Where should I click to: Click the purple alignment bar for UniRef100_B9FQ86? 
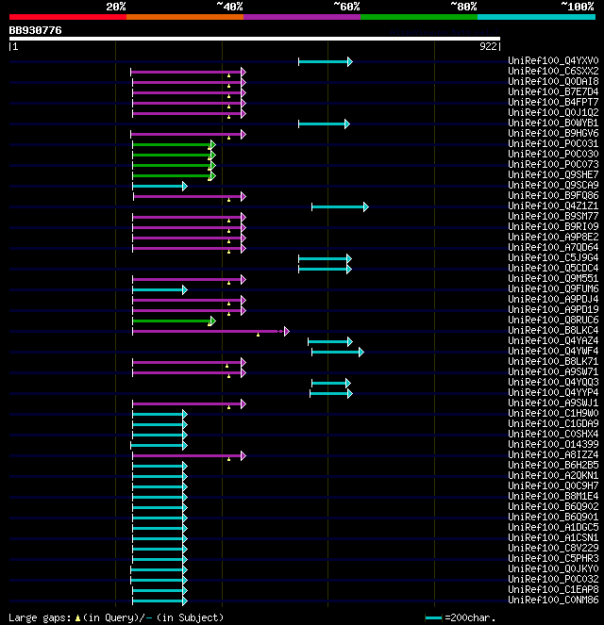pos(188,196)
